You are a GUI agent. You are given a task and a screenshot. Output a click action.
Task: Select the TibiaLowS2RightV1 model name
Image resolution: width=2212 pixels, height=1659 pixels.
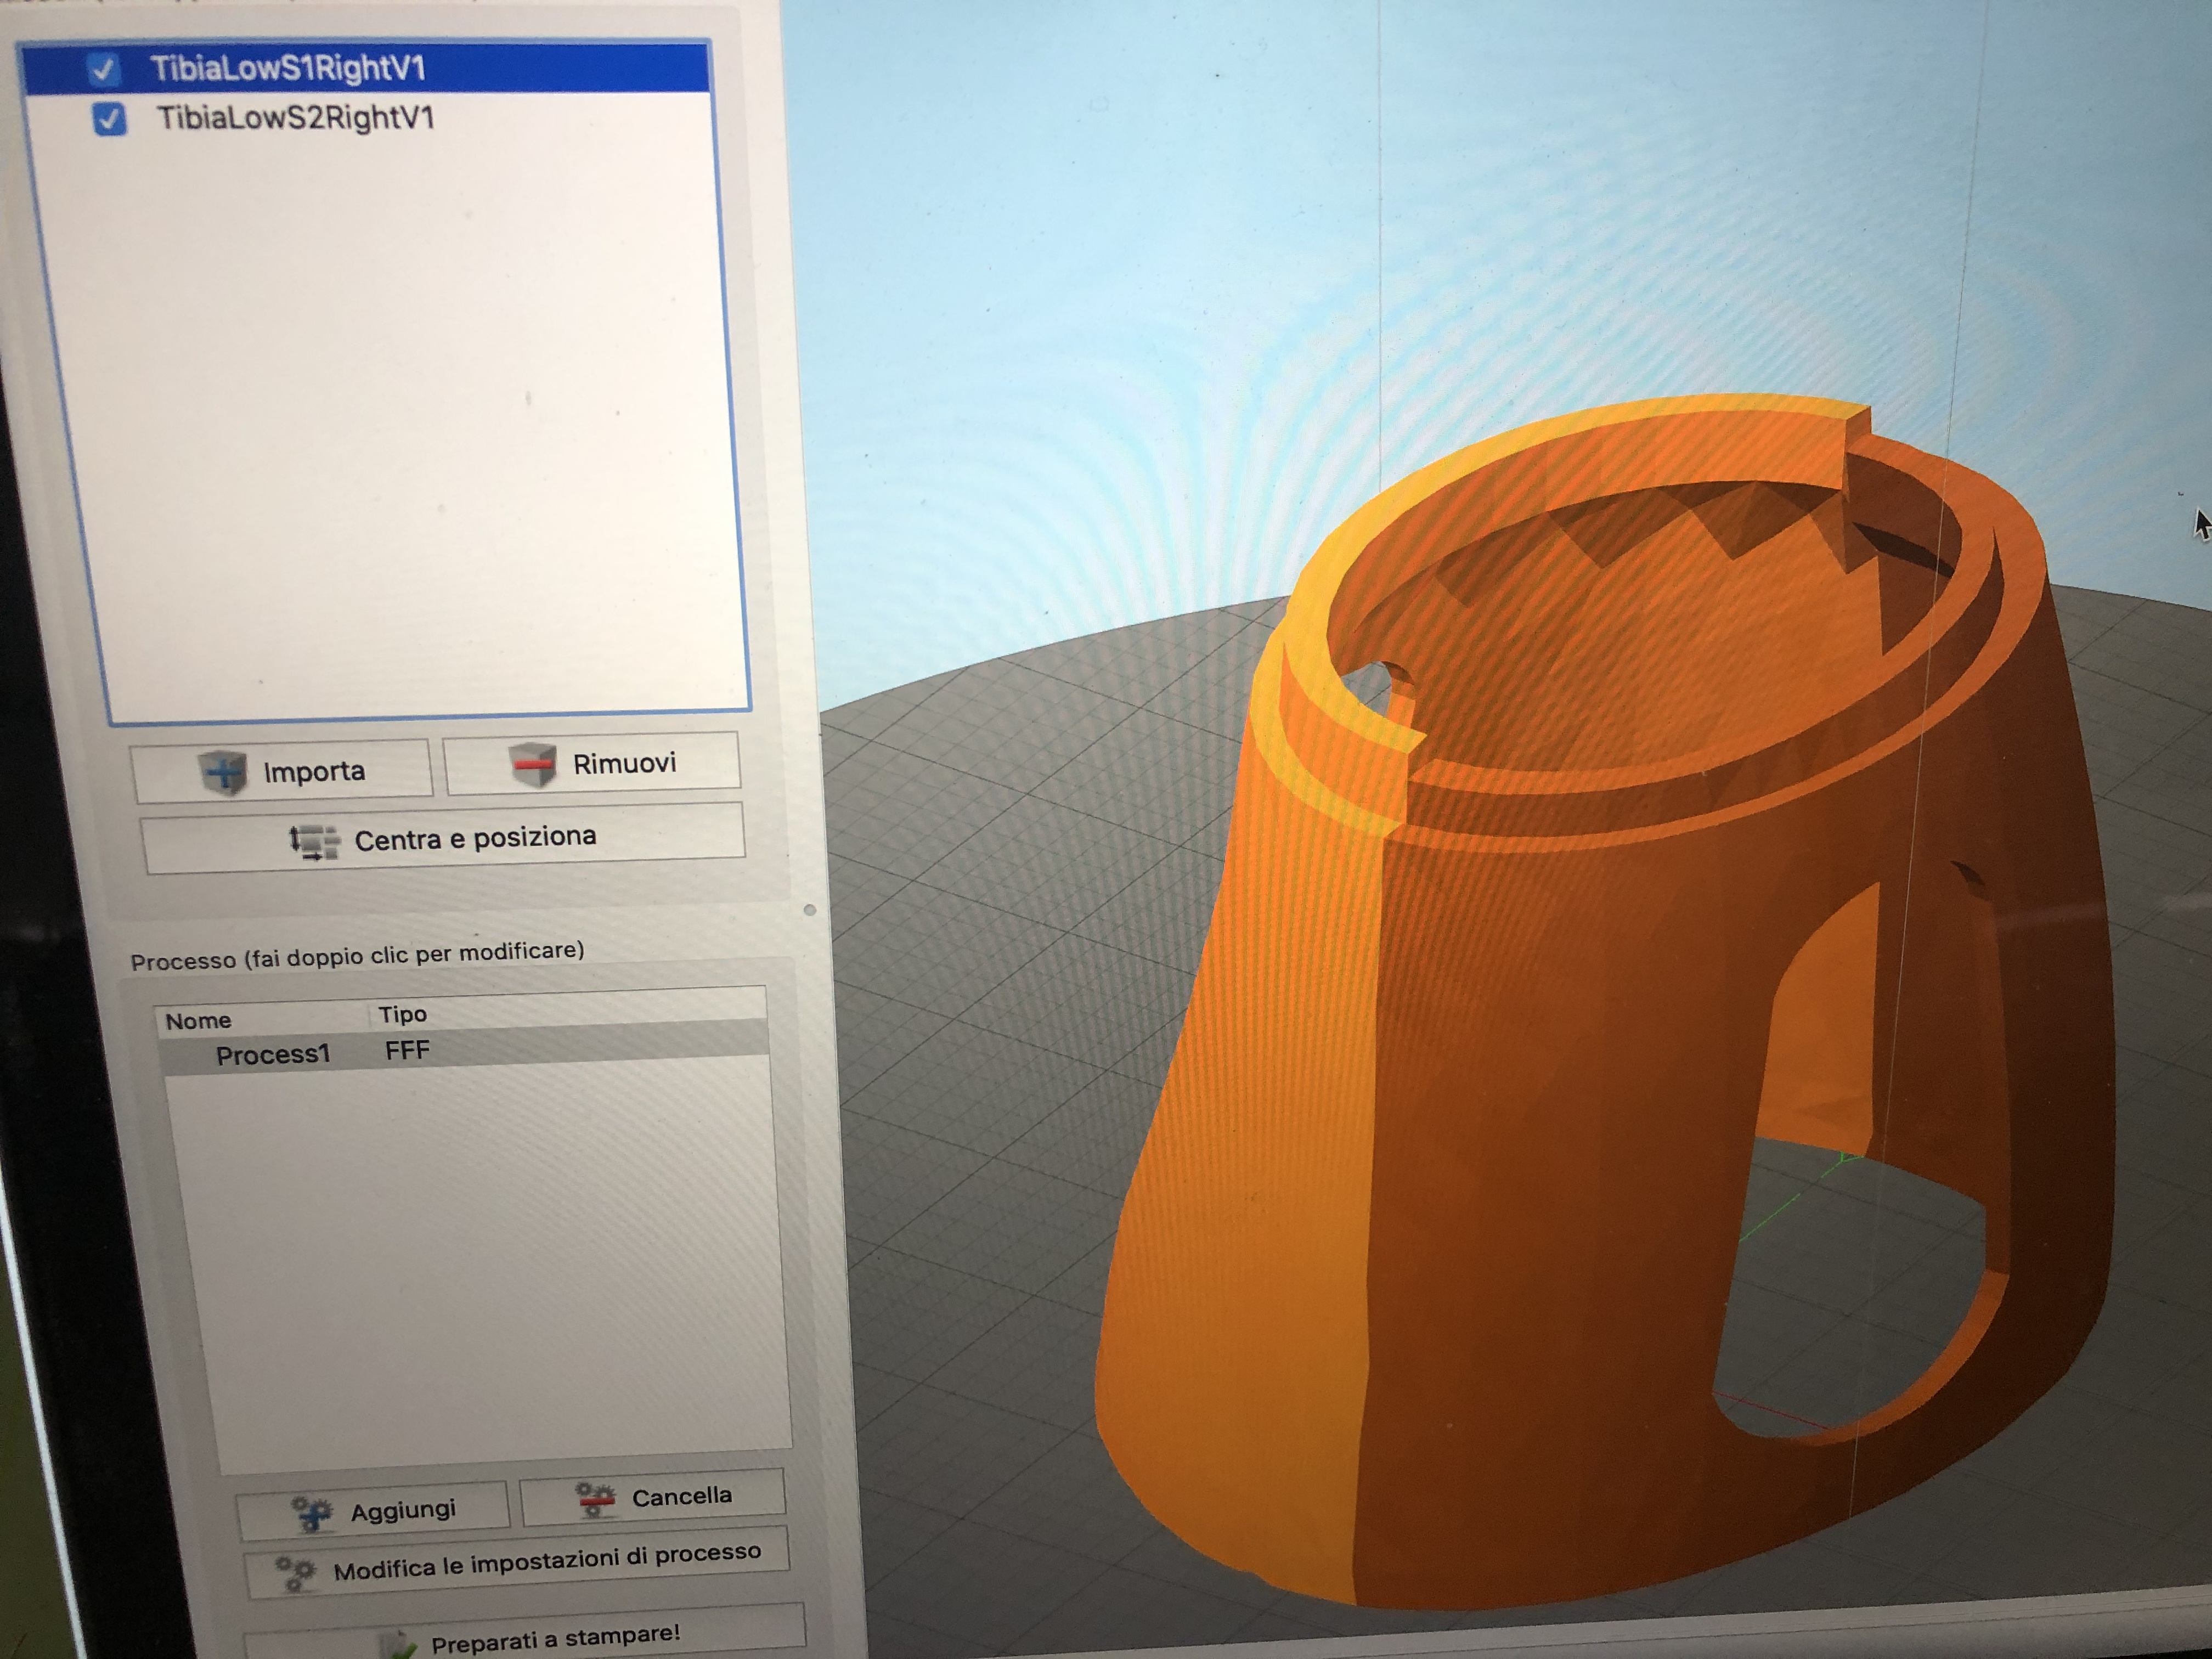[295, 119]
